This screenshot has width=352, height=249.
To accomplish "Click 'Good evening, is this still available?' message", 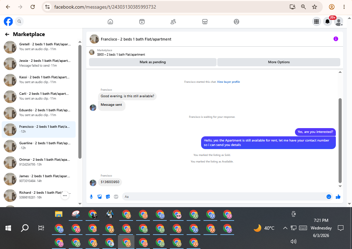I will pos(127,96).
